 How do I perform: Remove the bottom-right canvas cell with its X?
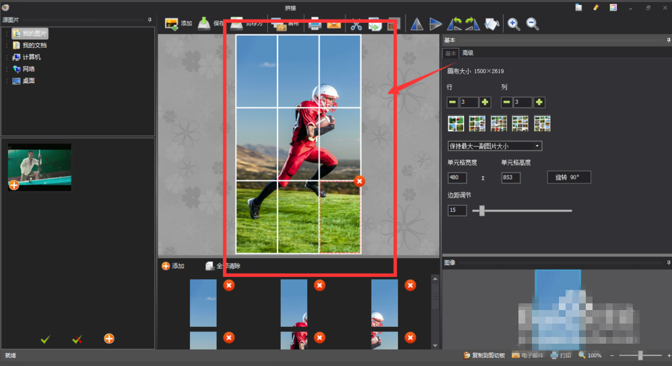[x=360, y=181]
